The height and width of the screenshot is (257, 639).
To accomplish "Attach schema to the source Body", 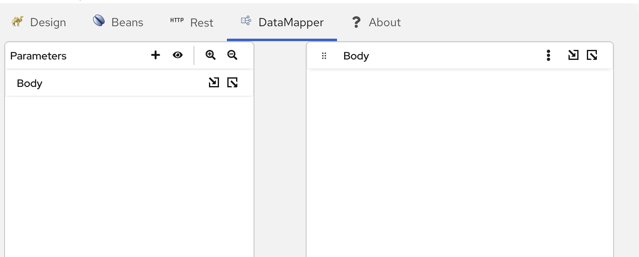I will tap(214, 83).
